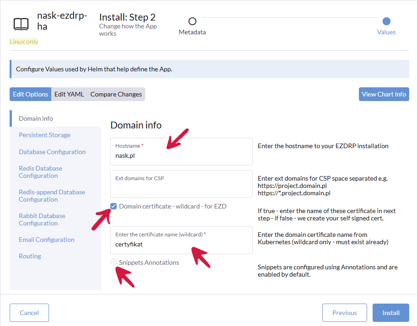Click the View Chart Info button
The height and width of the screenshot is (326, 417).
[x=384, y=94]
